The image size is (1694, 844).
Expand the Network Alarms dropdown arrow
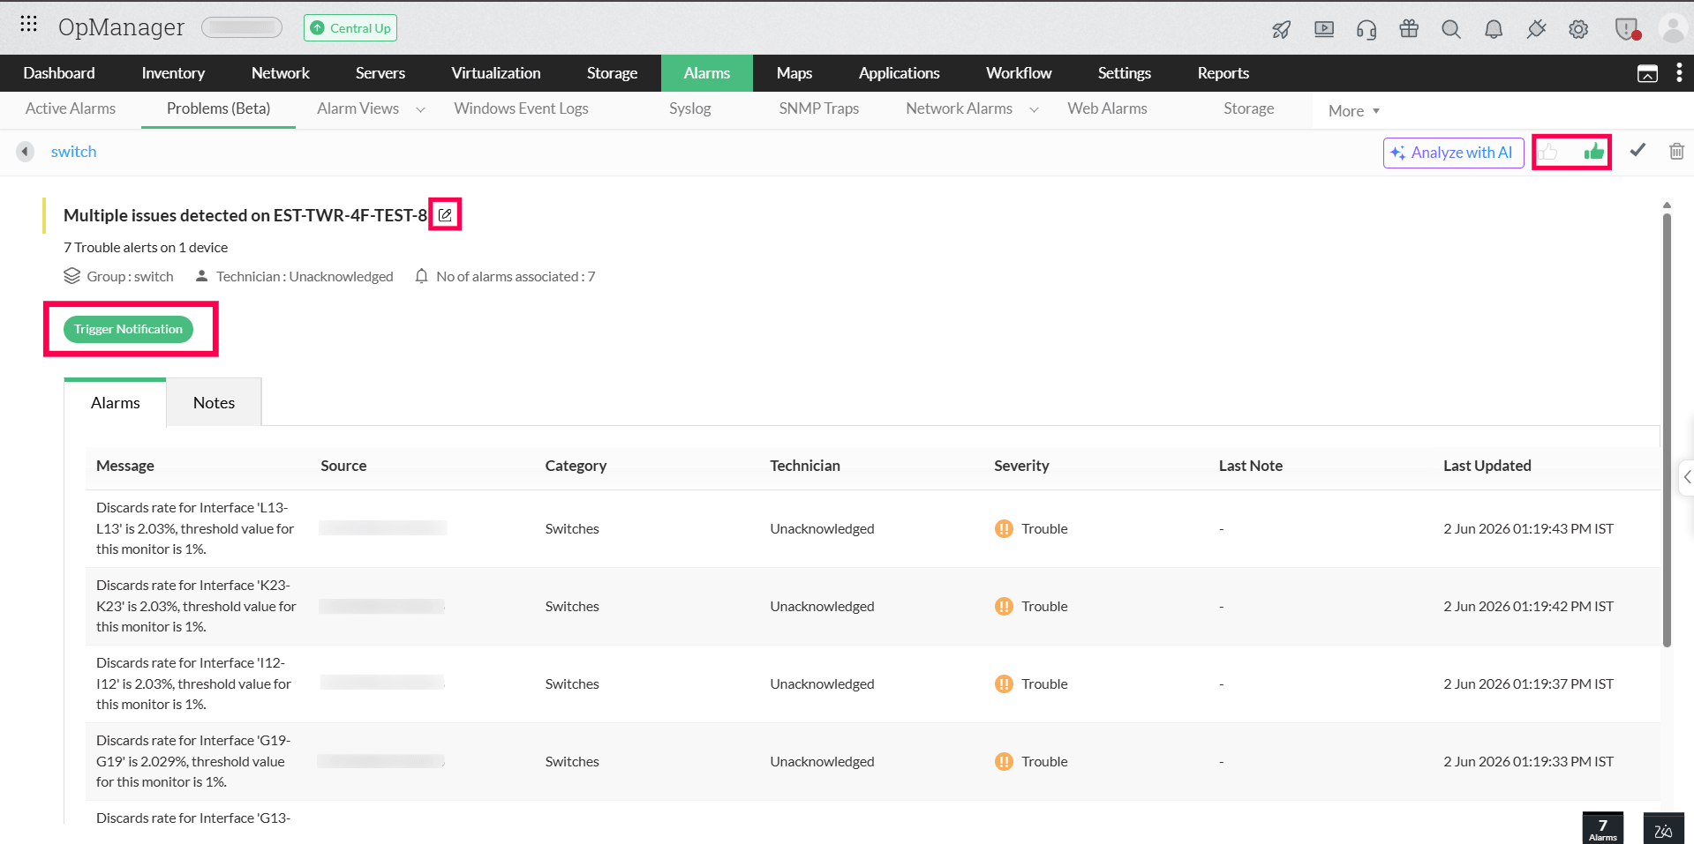1034,109
